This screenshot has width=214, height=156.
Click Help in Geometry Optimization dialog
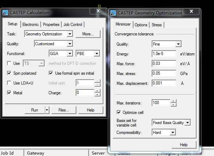184,145
